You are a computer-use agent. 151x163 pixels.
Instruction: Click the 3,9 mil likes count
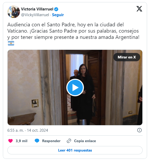pyautogui.click(x=21, y=141)
